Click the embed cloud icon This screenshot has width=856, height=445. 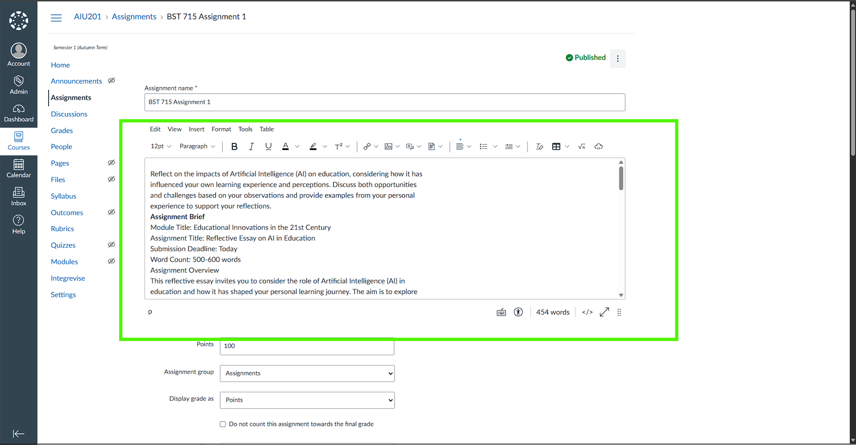point(598,146)
